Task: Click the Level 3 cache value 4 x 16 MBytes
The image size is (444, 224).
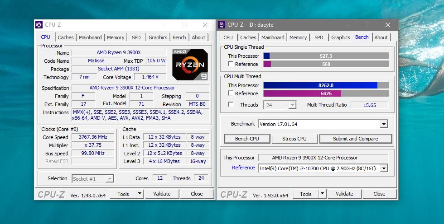Action: 164,161
